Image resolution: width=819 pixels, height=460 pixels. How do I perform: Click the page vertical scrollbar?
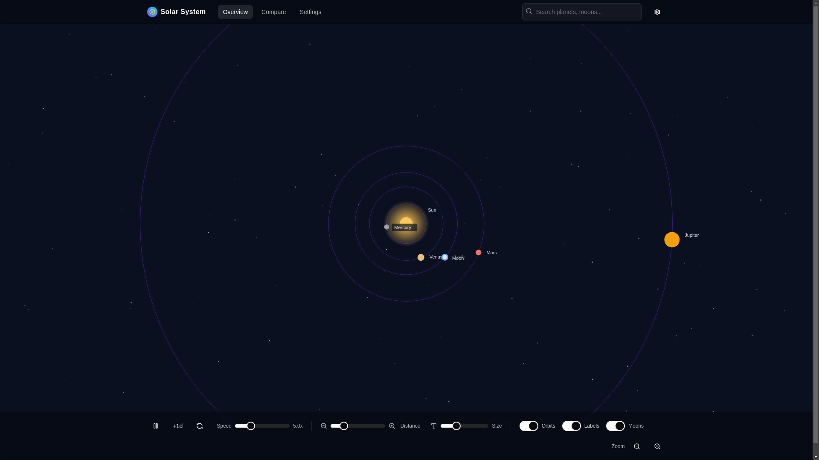point(816,230)
